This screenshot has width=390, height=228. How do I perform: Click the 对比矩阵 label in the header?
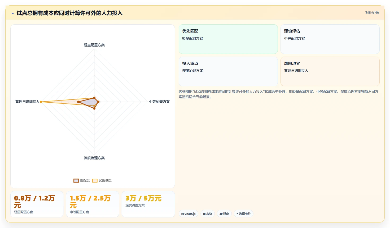point(372,13)
